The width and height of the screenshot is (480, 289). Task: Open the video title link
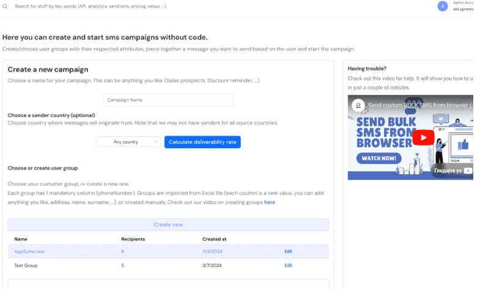click(420, 105)
